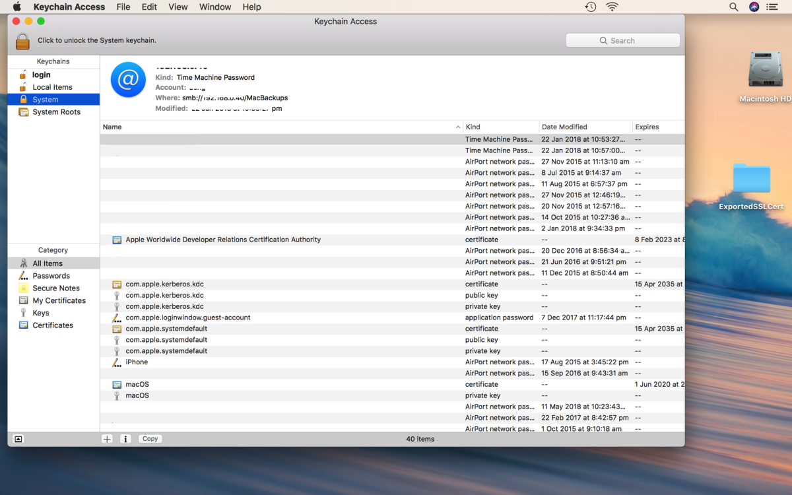
Task: Click the Siri menu bar icon
Action: click(754, 7)
